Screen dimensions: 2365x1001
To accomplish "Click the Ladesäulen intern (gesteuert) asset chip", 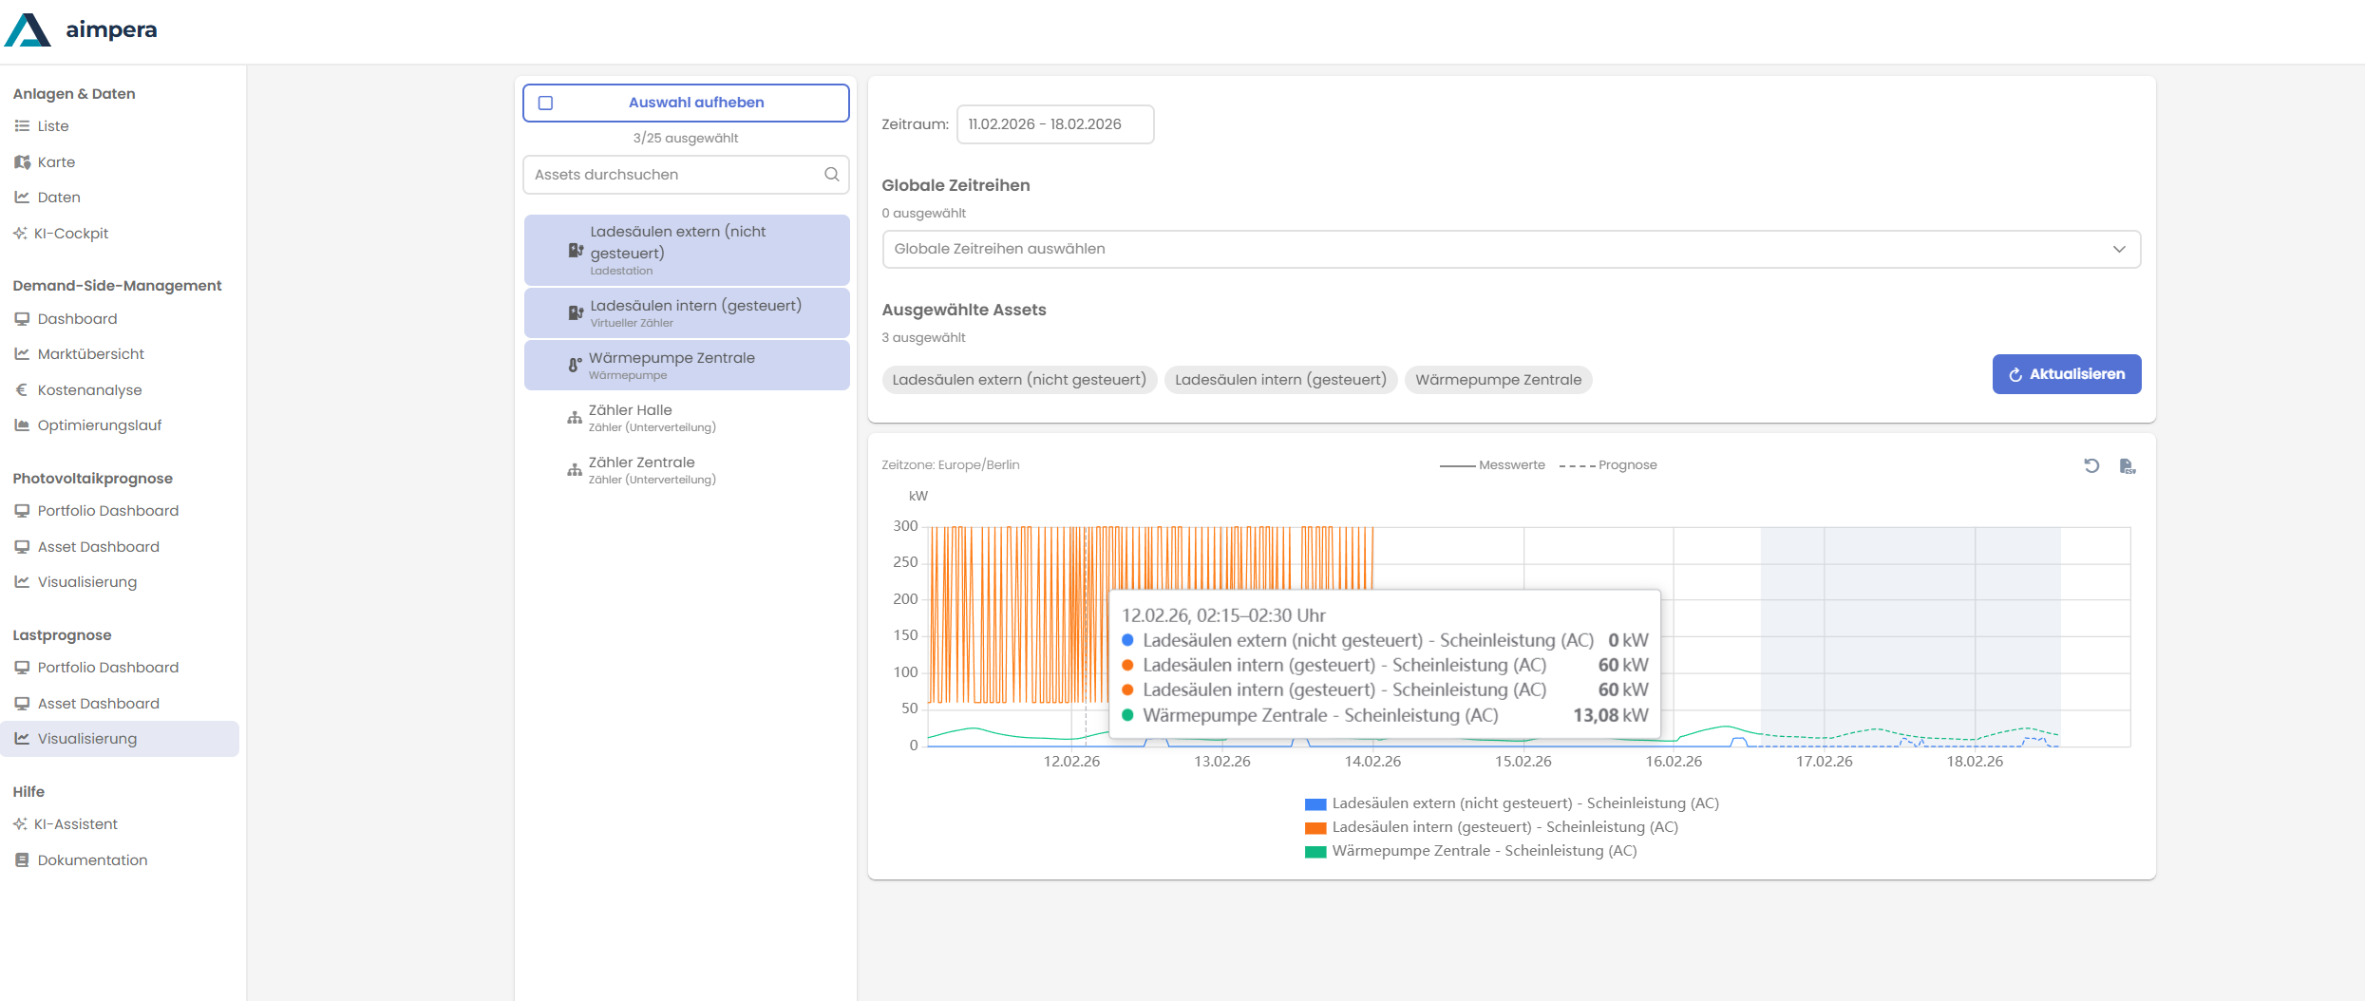I will [x=1279, y=380].
